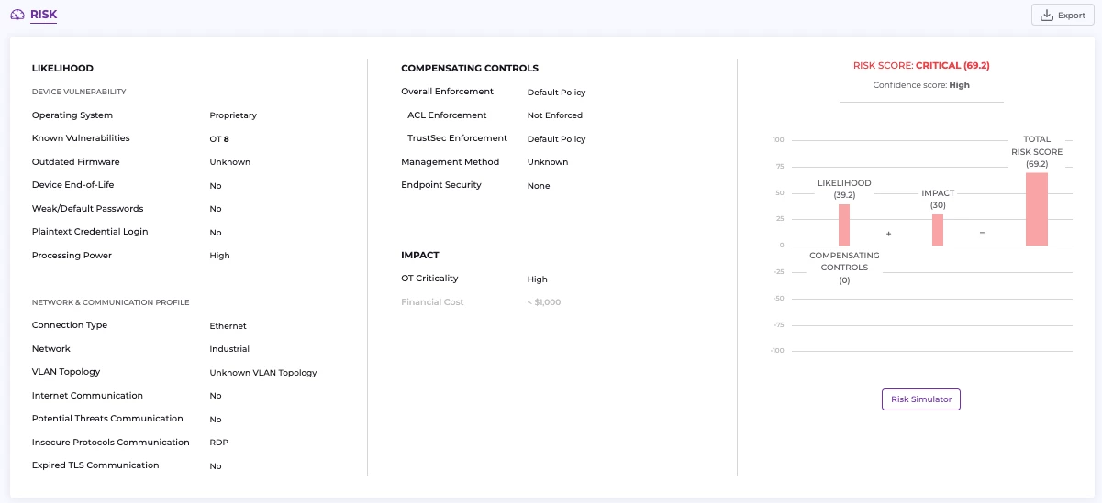Image resolution: width=1102 pixels, height=503 pixels.
Task: Click the Risk gauge icon in header
Action: [17, 15]
